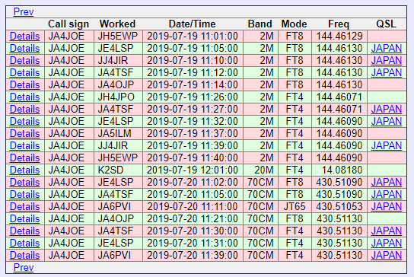Open Details for JH4JPO contact at 11:26:00

coord(24,97)
